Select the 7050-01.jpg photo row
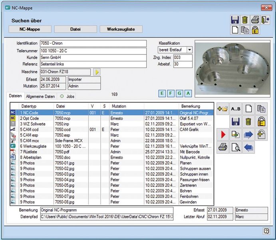This screenshot has height=240, width=276. [x=112, y=163]
